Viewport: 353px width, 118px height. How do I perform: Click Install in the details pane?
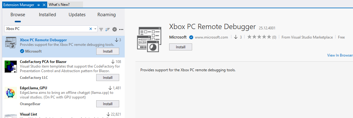click(180, 47)
